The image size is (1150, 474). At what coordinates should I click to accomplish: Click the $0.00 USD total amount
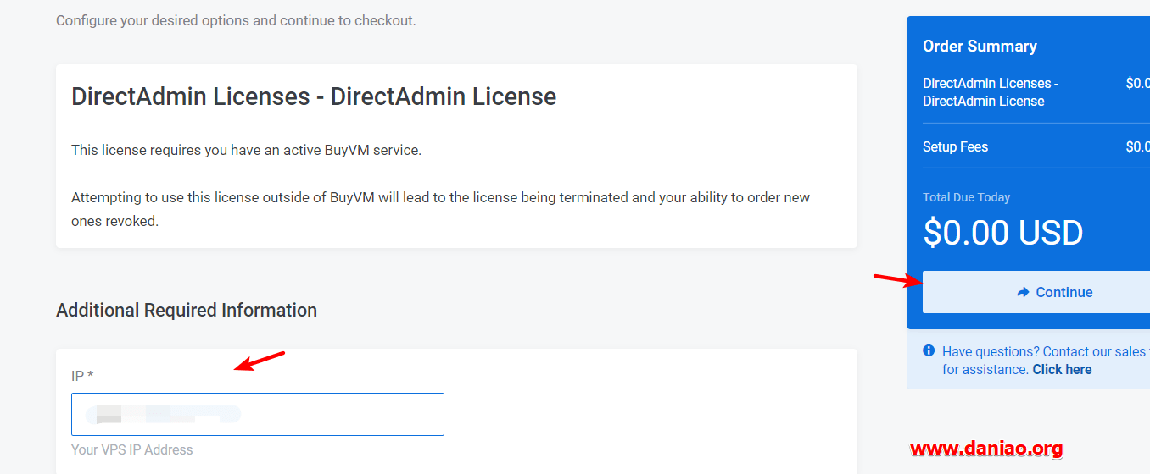click(1003, 233)
